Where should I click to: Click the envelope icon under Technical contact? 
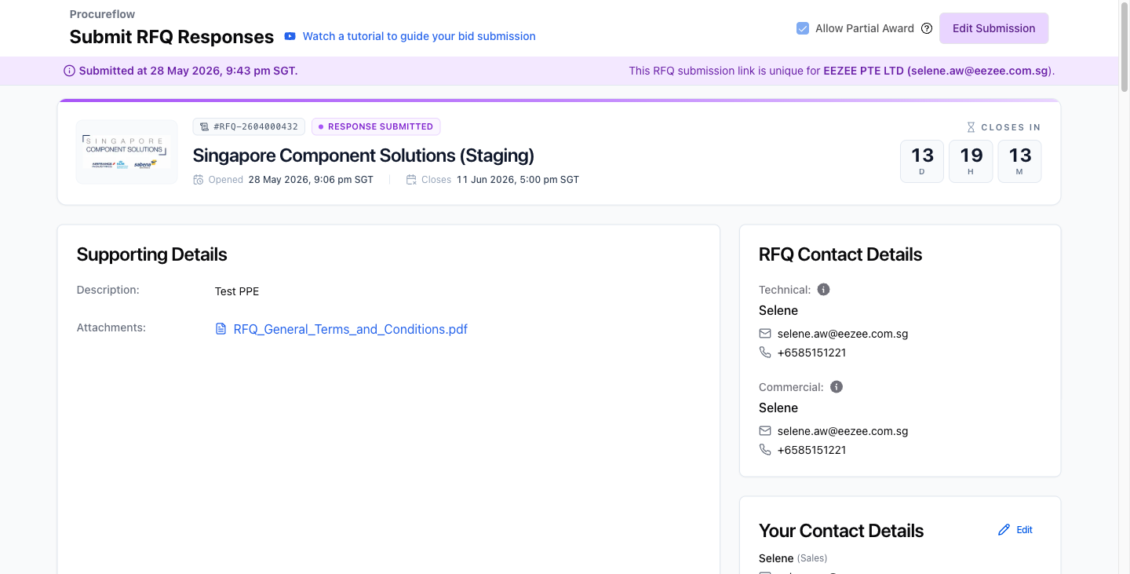tap(765, 334)
